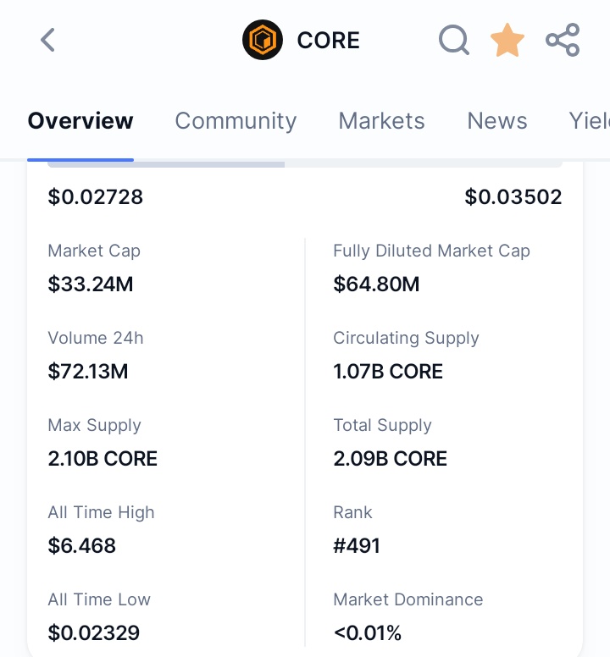The height and width of the screenshot is (657, 610).
Task: Tap the $64.80M value
Action: 376,284
